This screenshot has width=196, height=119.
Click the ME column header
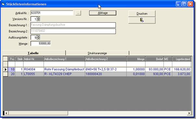click(x=168, y=59)
